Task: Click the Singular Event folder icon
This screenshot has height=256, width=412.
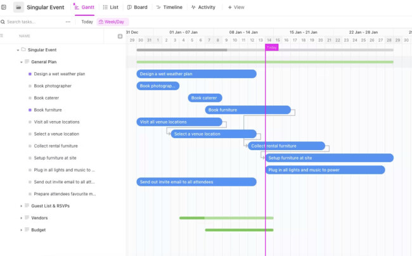Action: [18, 8]
